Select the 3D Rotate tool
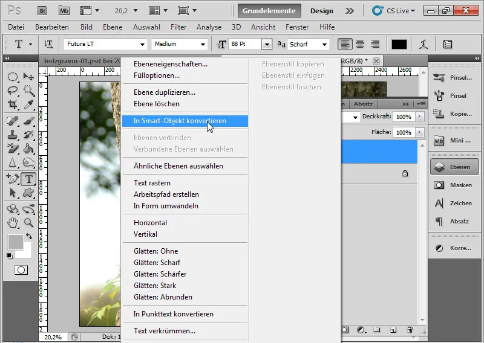 coord(13,209)
